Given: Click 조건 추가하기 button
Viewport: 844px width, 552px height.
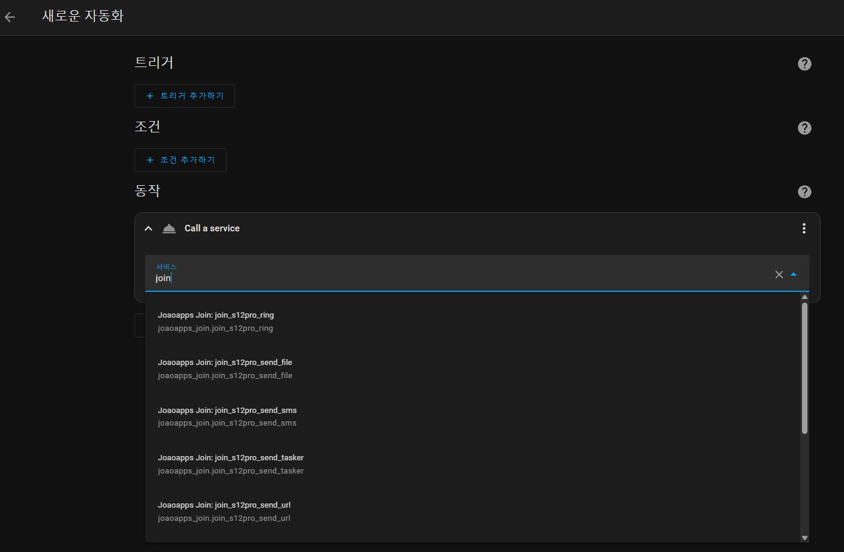Looking at the screenshot, I should point(181,160).
